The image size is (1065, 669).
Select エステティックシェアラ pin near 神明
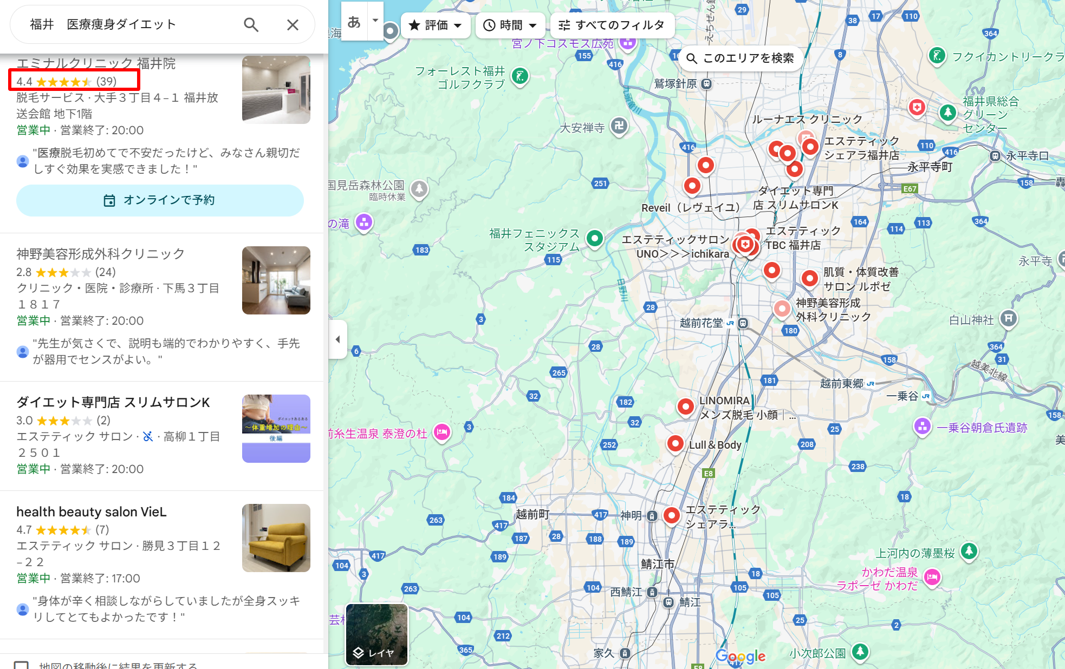(x=672, y=515)
